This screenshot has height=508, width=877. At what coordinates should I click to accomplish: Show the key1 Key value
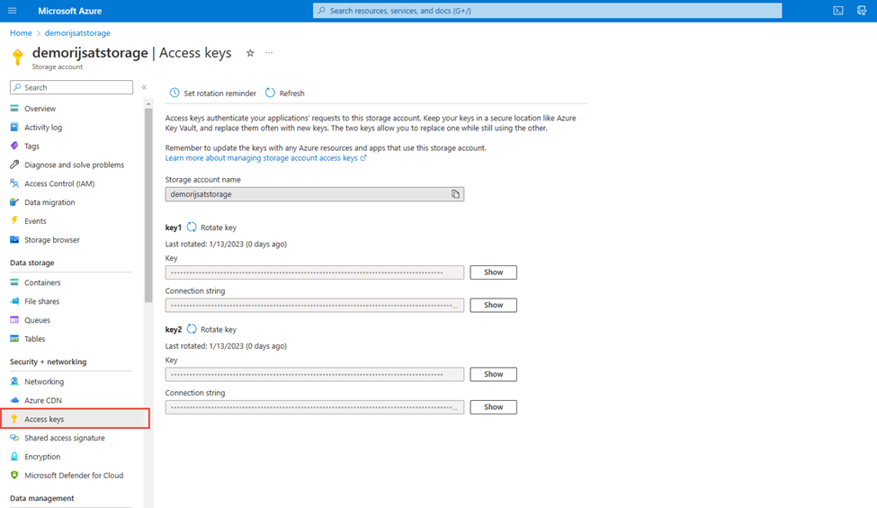point(493,272)
